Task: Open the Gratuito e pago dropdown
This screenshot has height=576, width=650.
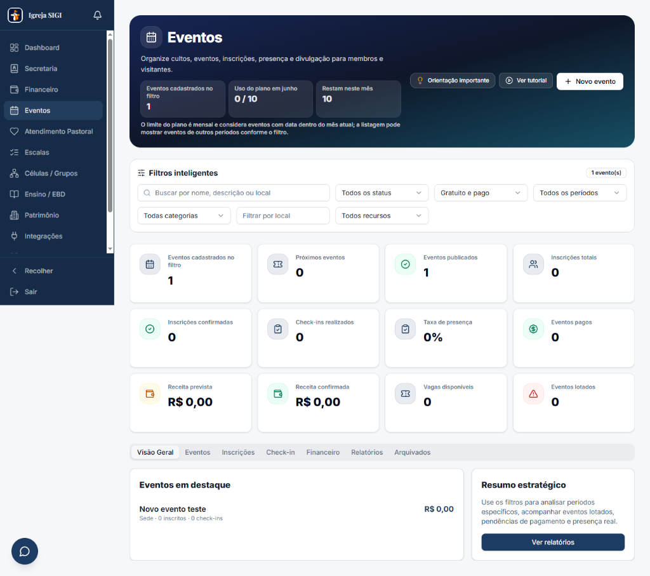Action: 481,193
